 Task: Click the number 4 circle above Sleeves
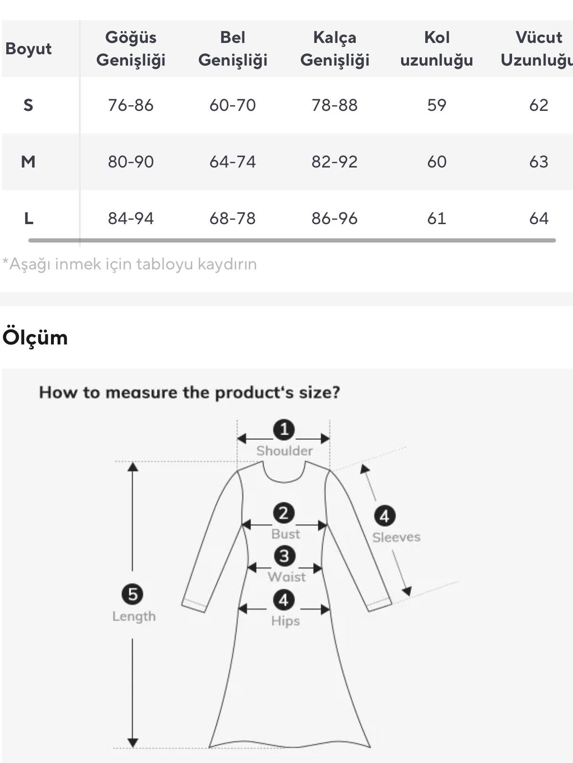[x=385, y=516]
